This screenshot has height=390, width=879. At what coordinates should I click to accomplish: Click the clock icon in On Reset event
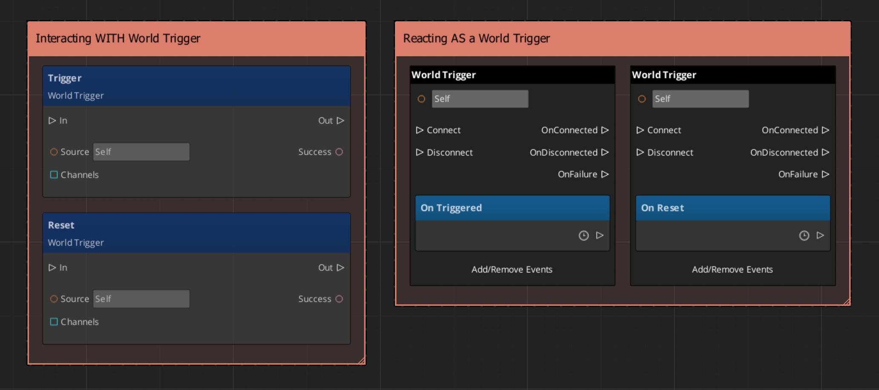(804, 236)
